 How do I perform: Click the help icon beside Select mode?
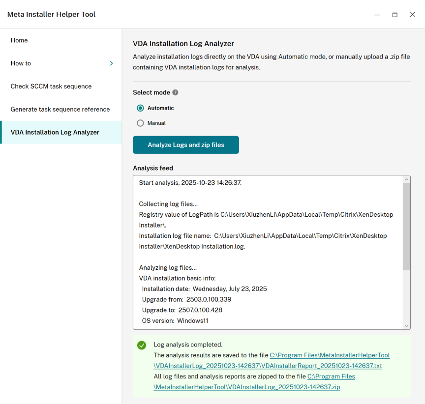pyautogui.click(x=175, y=92)
